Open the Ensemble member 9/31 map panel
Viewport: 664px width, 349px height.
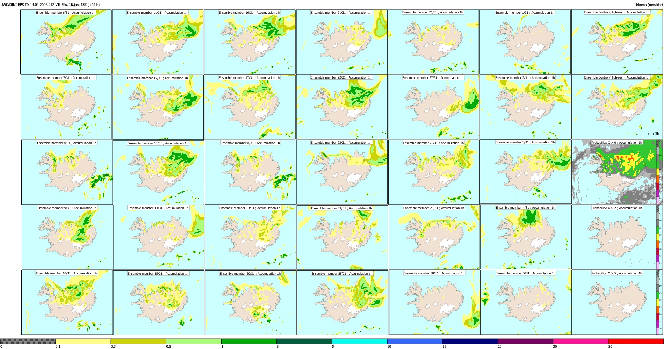click(67, 237)
